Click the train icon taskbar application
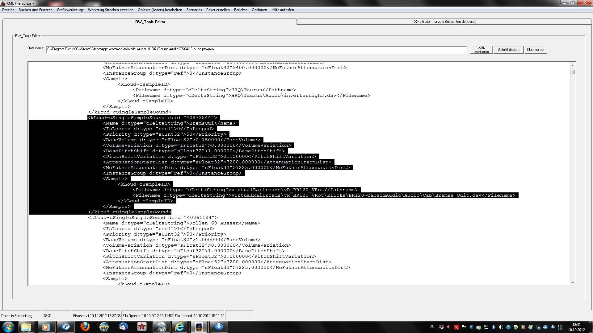This screenshot has height=333, width=593. tap(199, 327)
